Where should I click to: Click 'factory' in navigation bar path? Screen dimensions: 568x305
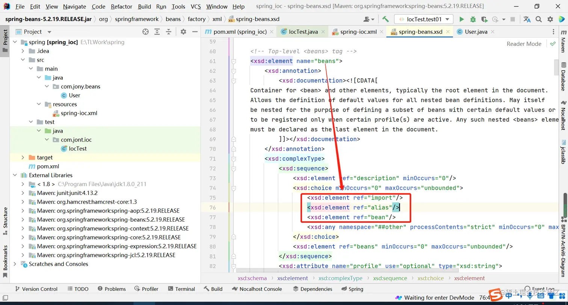point(196,19)
